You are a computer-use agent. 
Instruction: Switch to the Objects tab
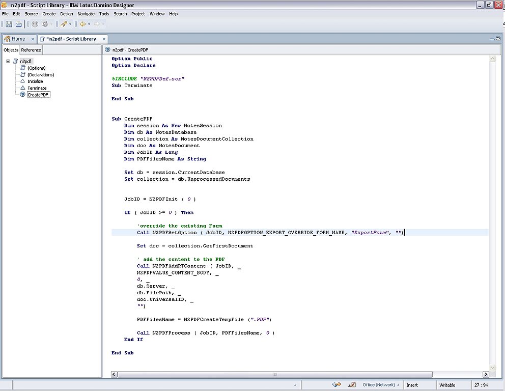tap(11, 50)
